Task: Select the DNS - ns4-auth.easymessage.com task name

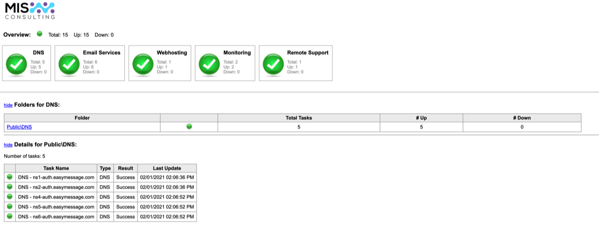Action: pos(56,197)
